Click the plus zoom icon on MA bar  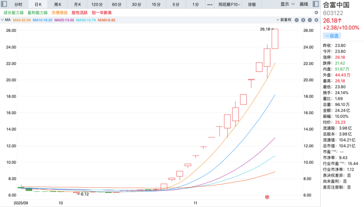click(303, 20)
